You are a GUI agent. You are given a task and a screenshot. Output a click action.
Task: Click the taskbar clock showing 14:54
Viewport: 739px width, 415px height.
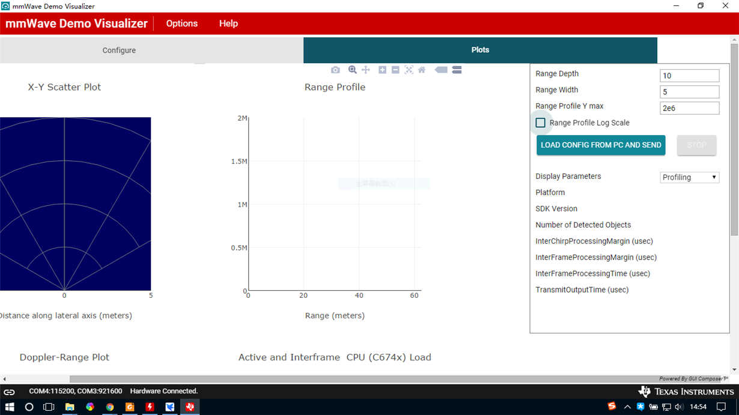pyautogui.click(x=698, y=407)
